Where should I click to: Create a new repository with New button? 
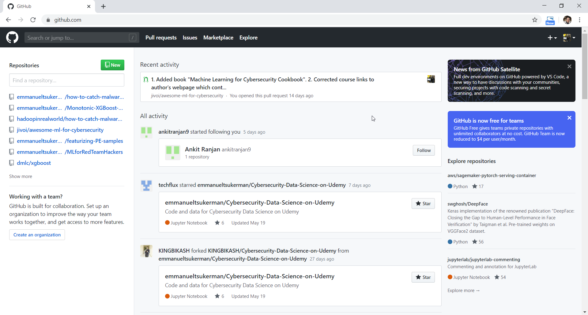tap(112, 65)
